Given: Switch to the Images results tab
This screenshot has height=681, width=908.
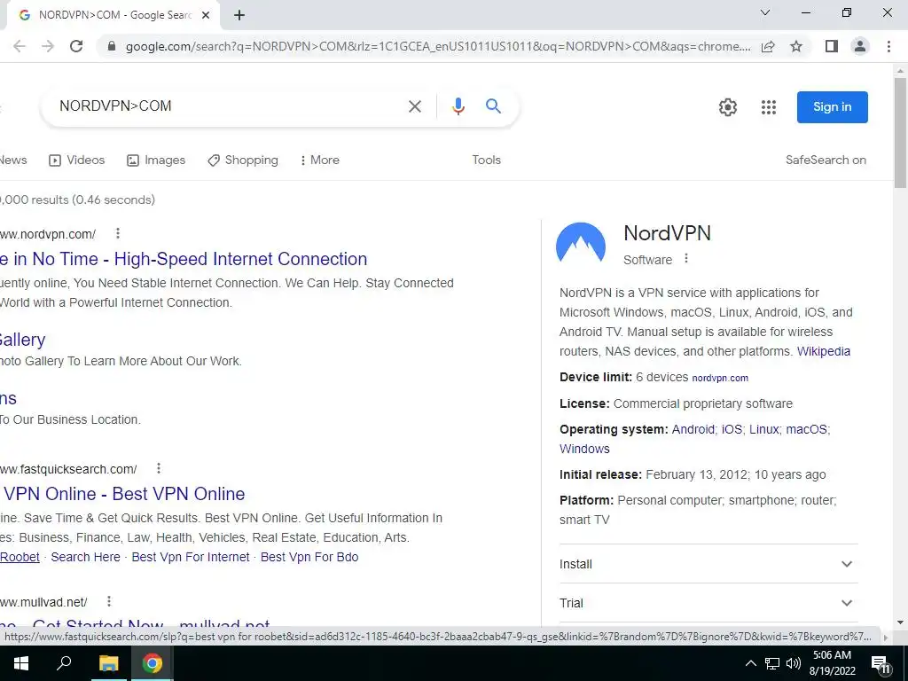Looking at the screenshot, I should click(x=156, y=160).
